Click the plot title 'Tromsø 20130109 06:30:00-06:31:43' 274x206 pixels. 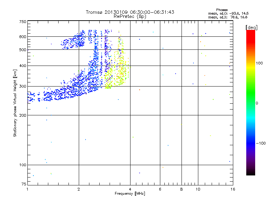[130, 12]
